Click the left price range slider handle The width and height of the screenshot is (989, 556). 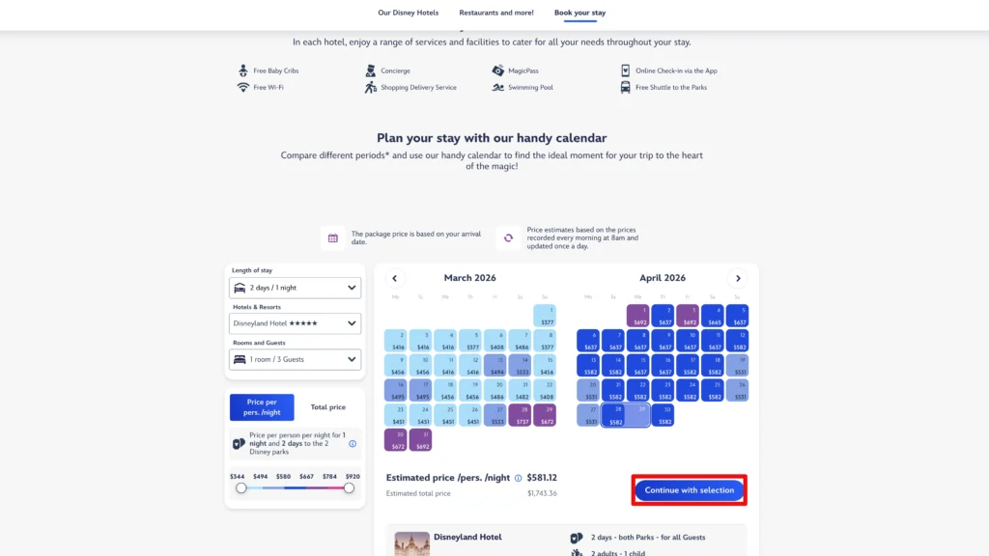pos(241,487)
